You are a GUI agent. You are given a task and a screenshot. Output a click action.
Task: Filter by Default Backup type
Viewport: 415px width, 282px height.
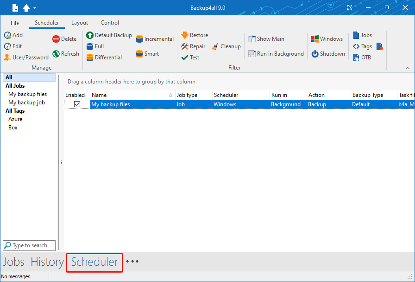tap(109, 35)
